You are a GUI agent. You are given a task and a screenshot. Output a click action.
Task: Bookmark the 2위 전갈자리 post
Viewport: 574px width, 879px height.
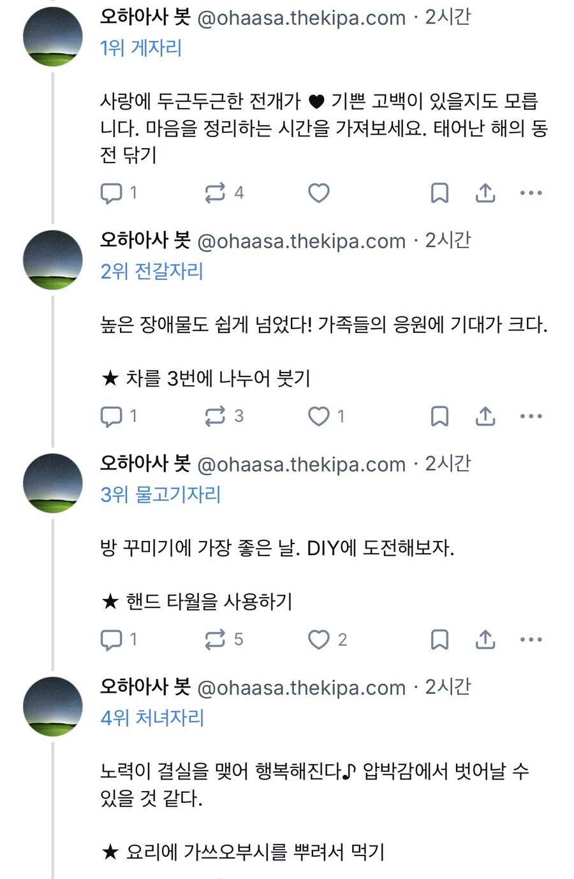click(x=439, y=416)
